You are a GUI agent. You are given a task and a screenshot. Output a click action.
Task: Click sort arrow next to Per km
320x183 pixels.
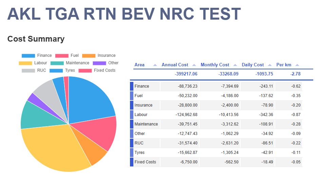click(297, 65)
